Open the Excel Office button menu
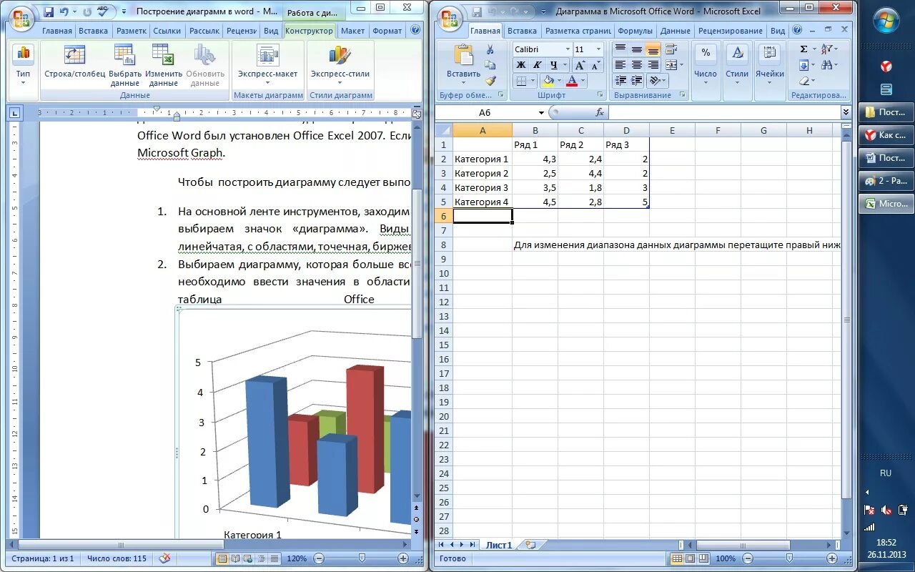The width and height of the screenshot is (915, 572). coord(450,17)
